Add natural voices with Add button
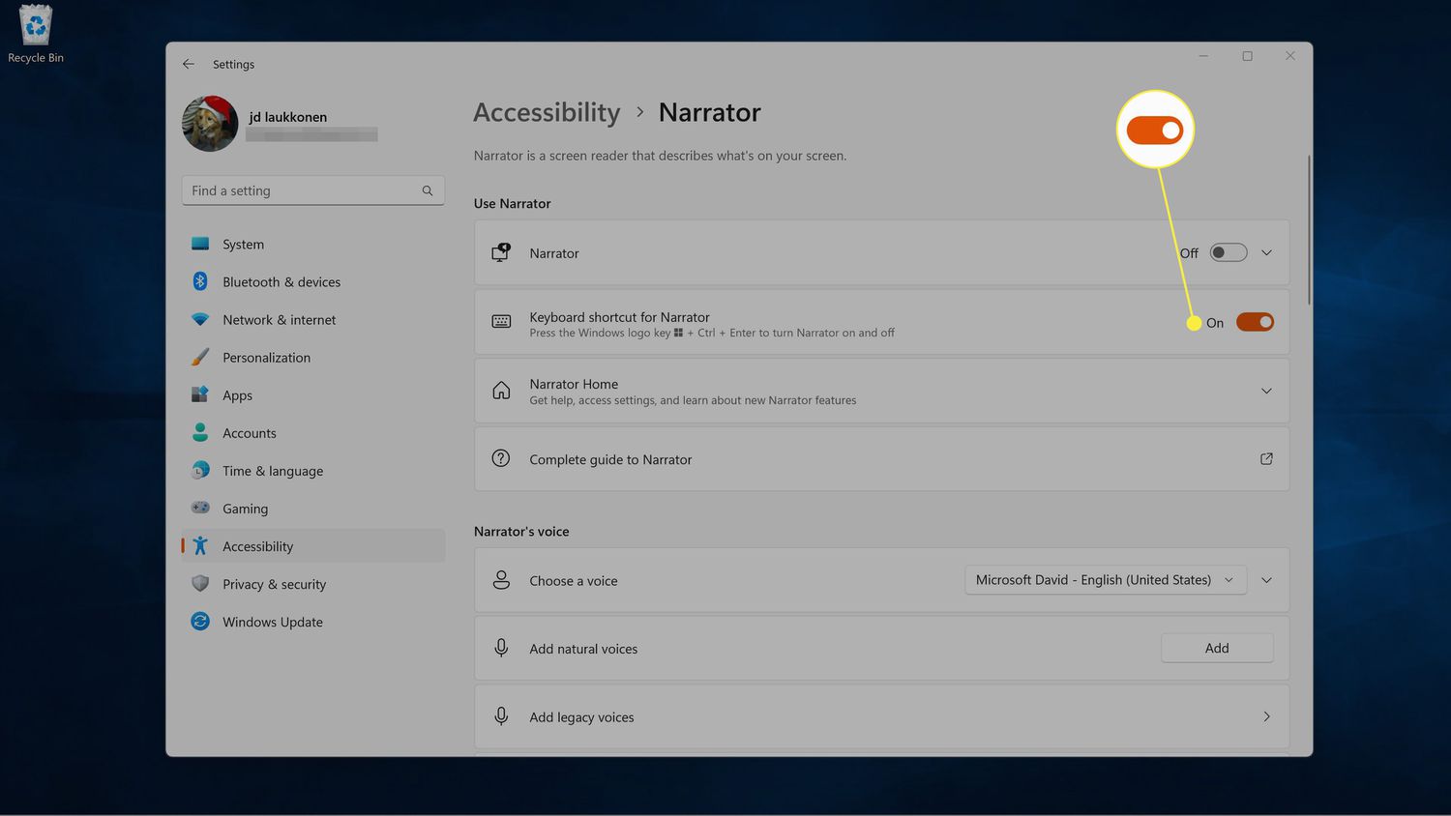 (1217, 648)
